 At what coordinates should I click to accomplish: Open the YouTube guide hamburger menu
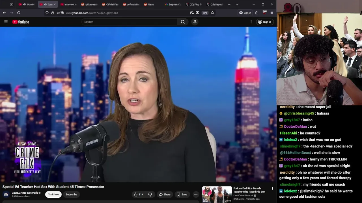6,22
